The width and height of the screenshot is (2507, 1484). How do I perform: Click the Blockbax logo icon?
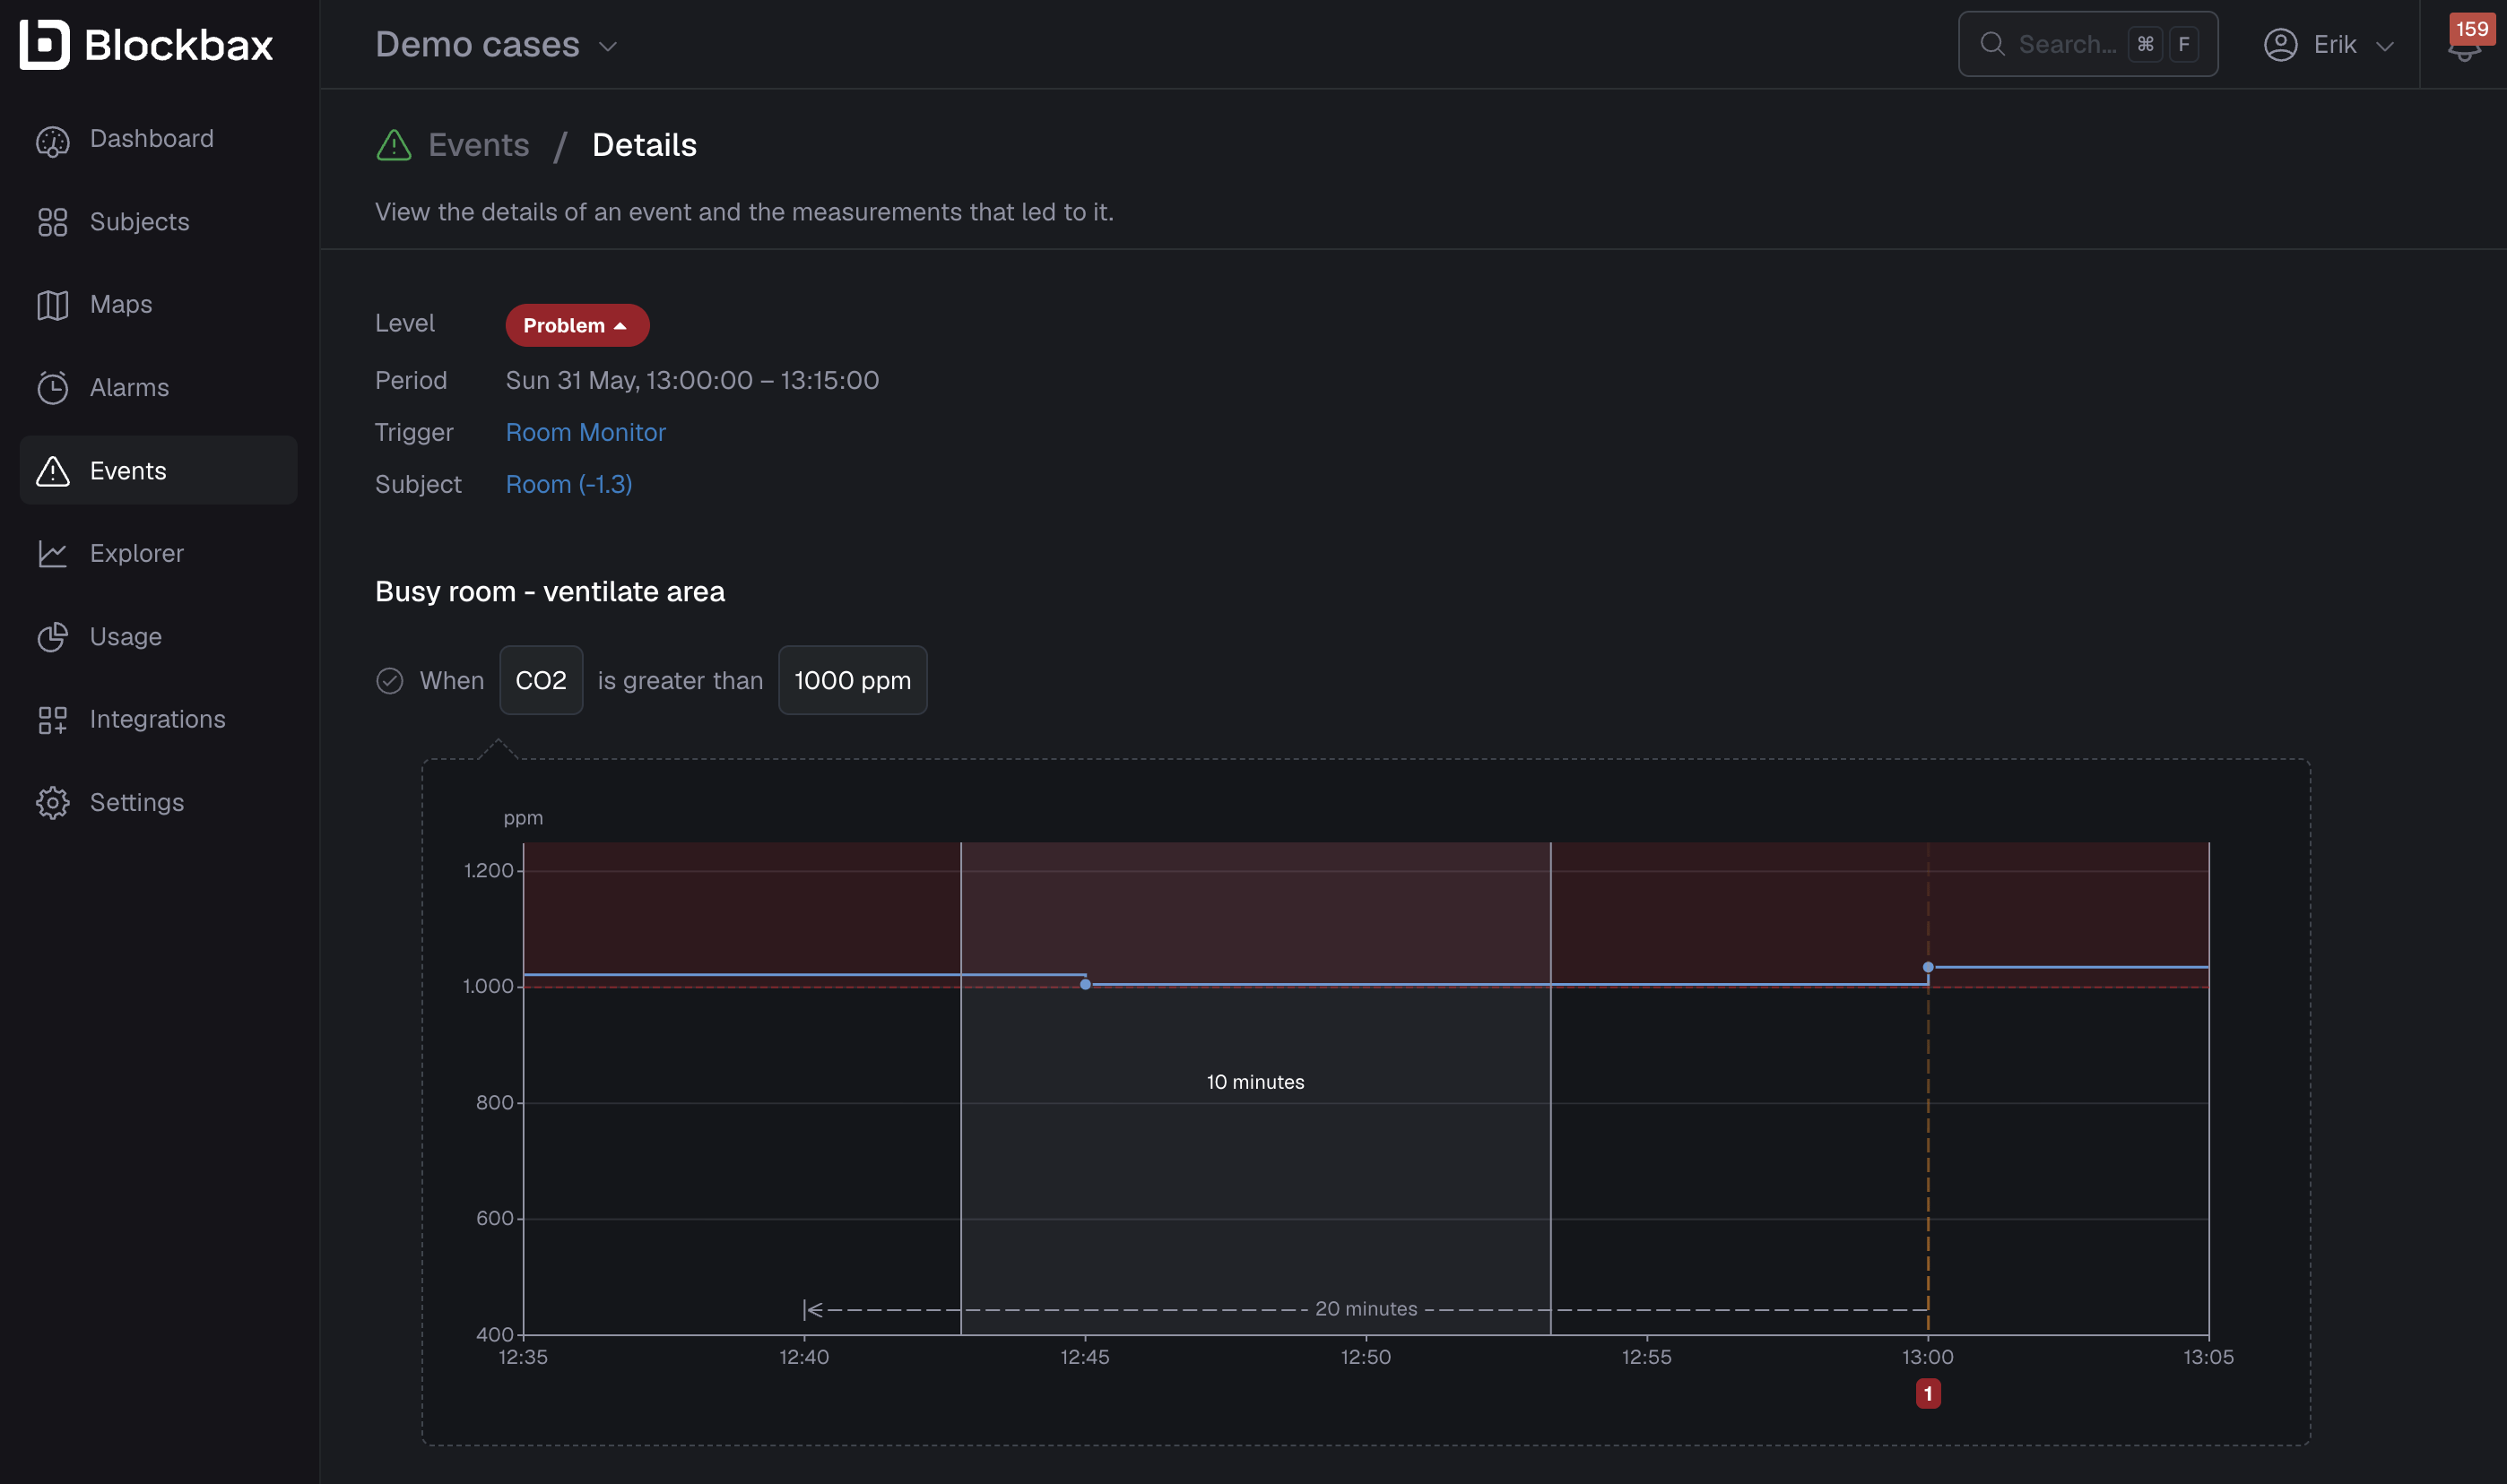click(45, 44)
